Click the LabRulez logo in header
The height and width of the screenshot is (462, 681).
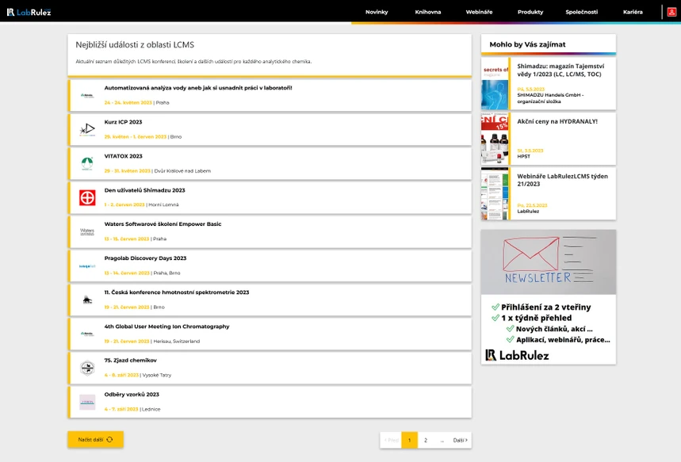(29, 12)
